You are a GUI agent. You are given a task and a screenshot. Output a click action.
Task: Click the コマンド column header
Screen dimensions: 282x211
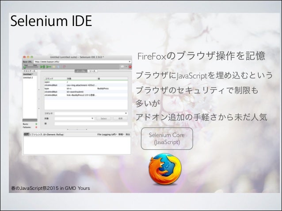coord(55,79)
